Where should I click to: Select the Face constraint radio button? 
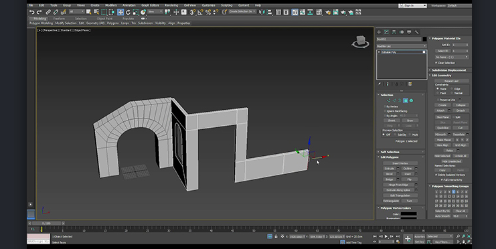438,93
